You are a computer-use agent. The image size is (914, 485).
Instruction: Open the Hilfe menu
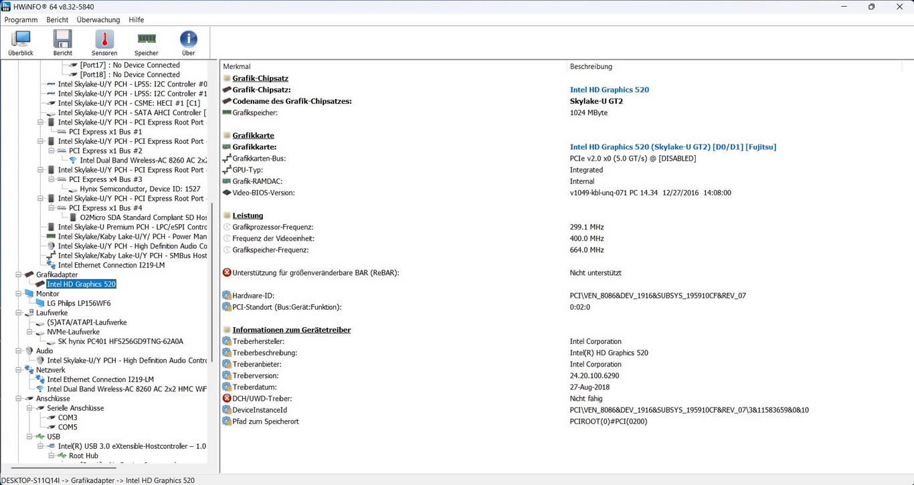[136, 20]
